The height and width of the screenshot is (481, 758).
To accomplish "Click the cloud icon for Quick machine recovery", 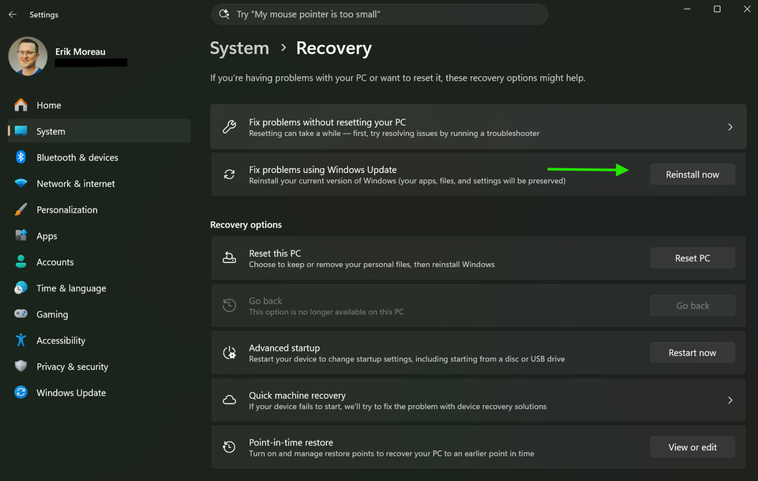I will 229,400.
